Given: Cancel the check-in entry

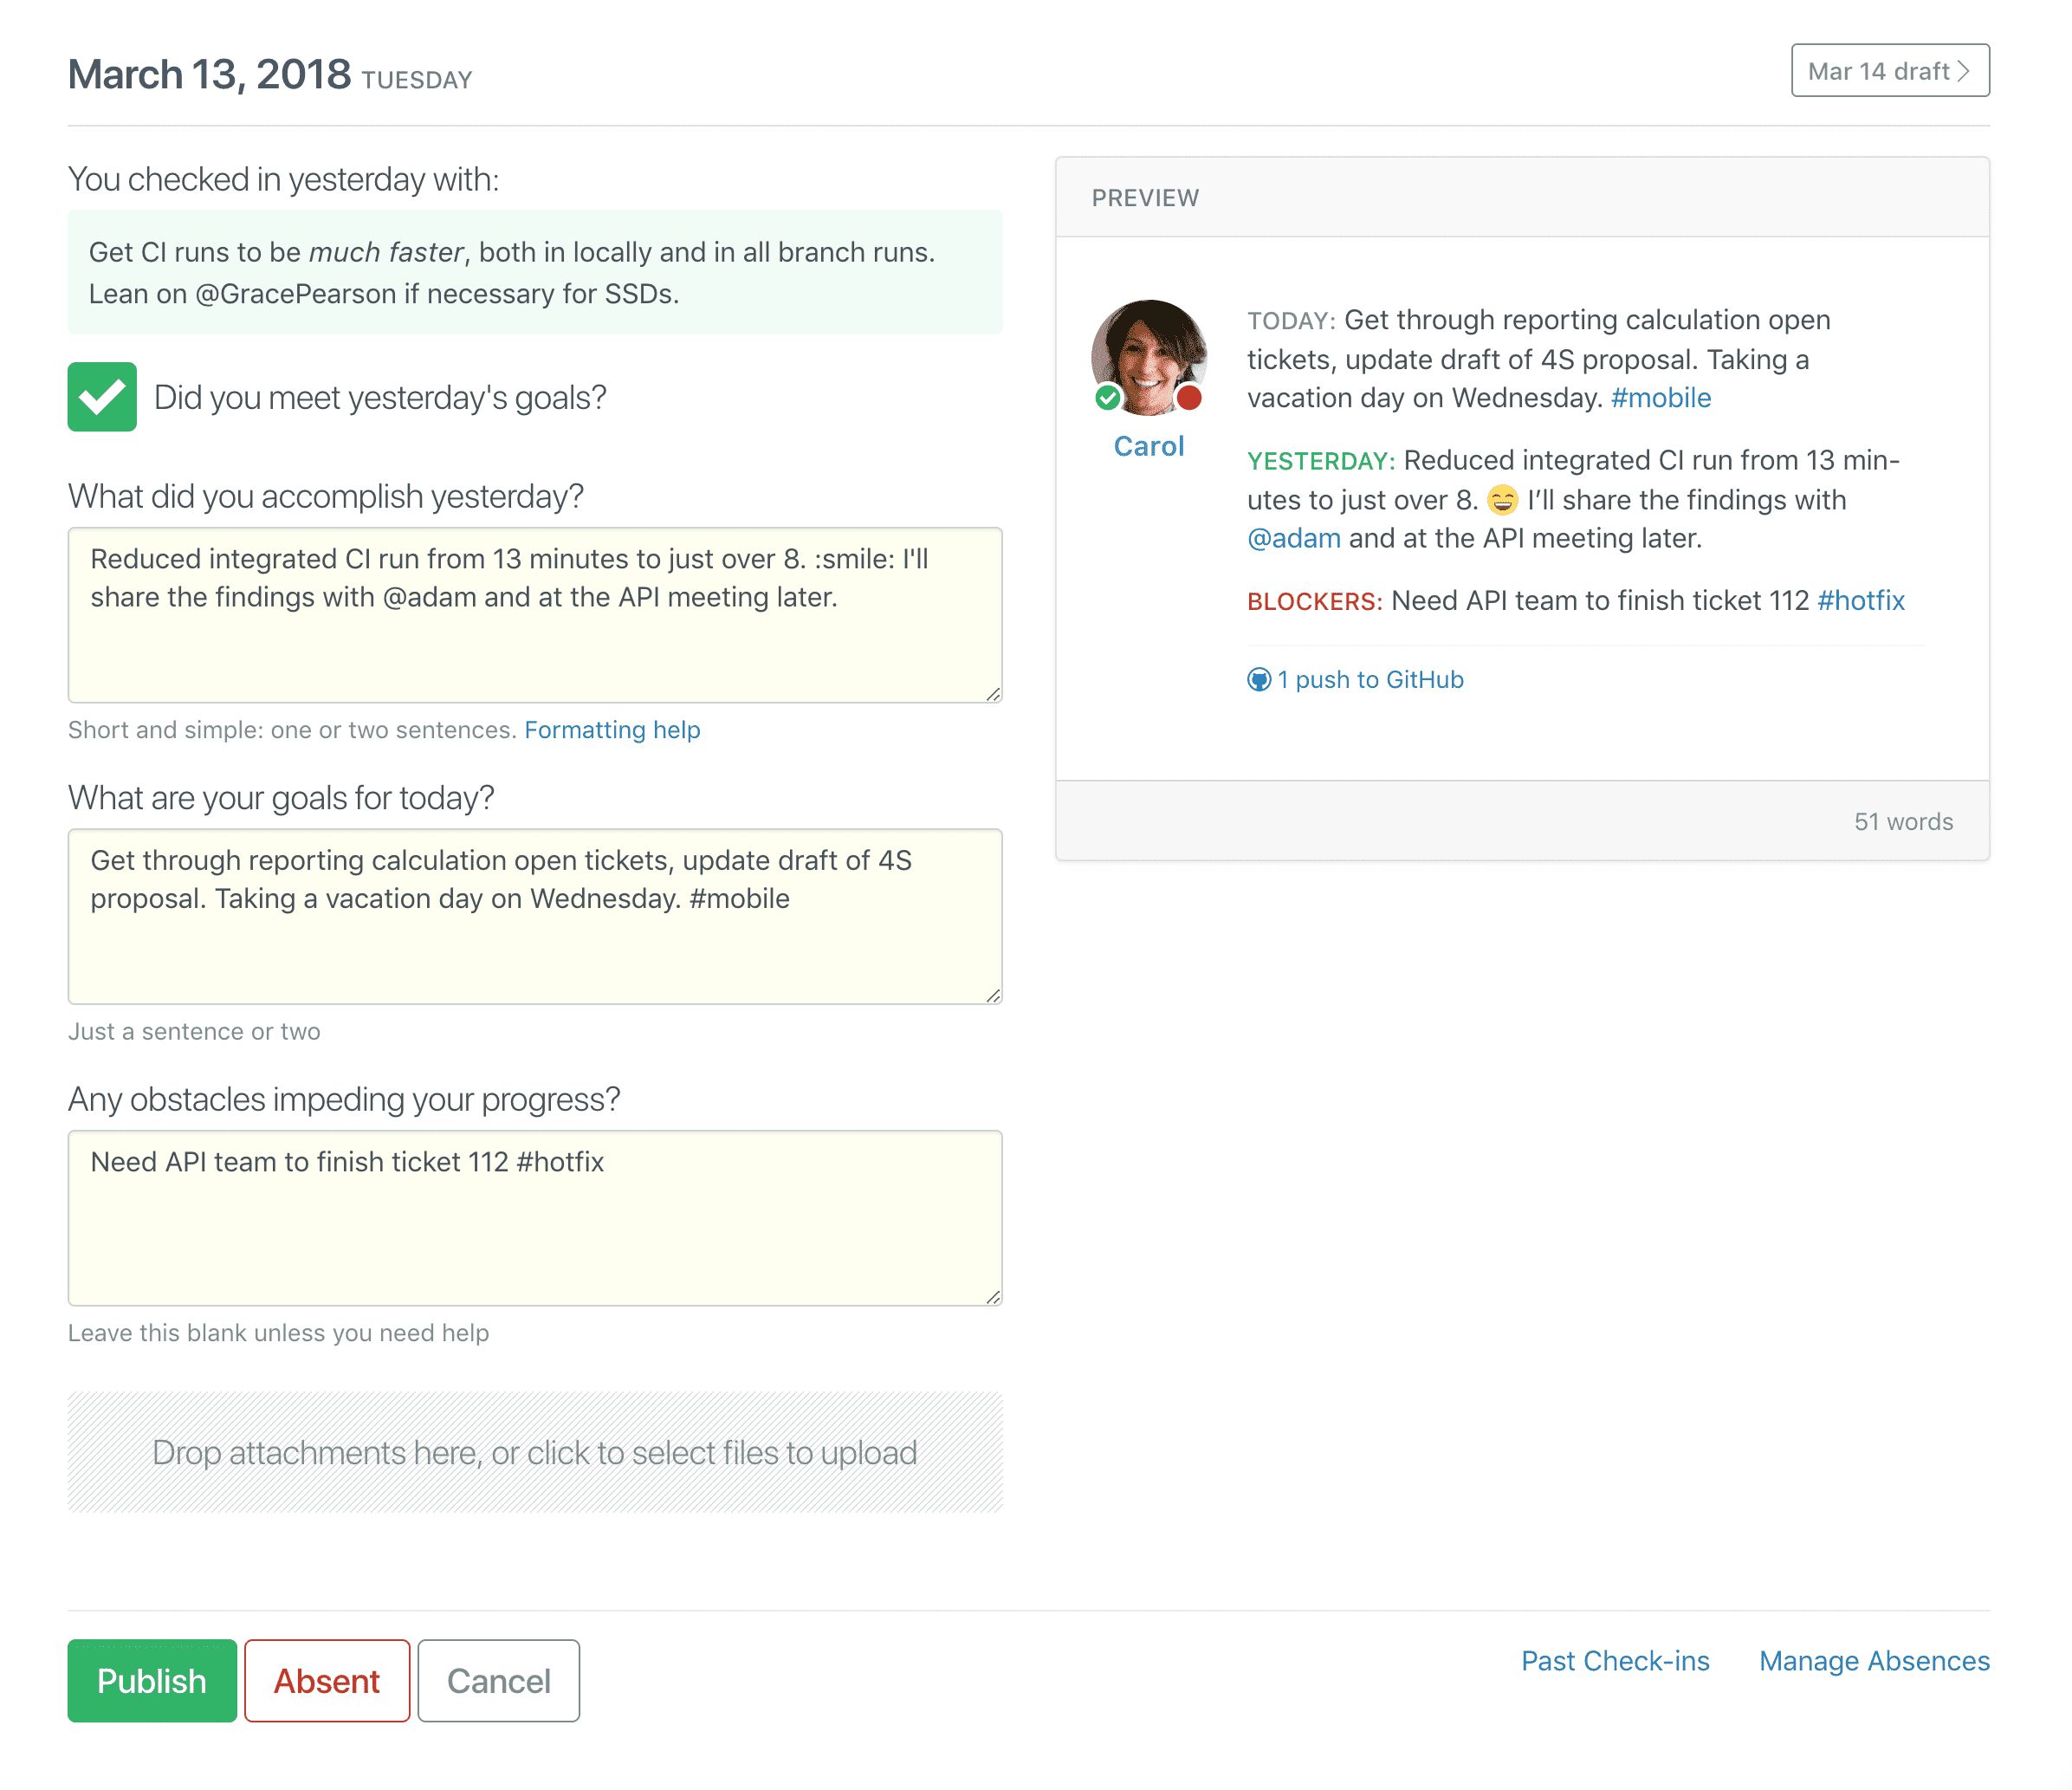Looking at the screenshot, I should click(x=498, y=1681).
